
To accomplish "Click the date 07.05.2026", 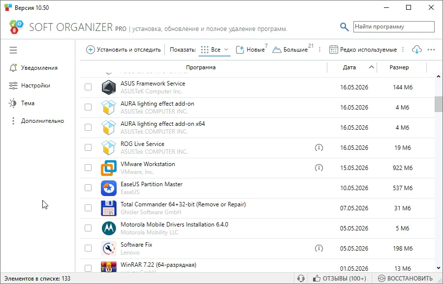I will [354, 208].
